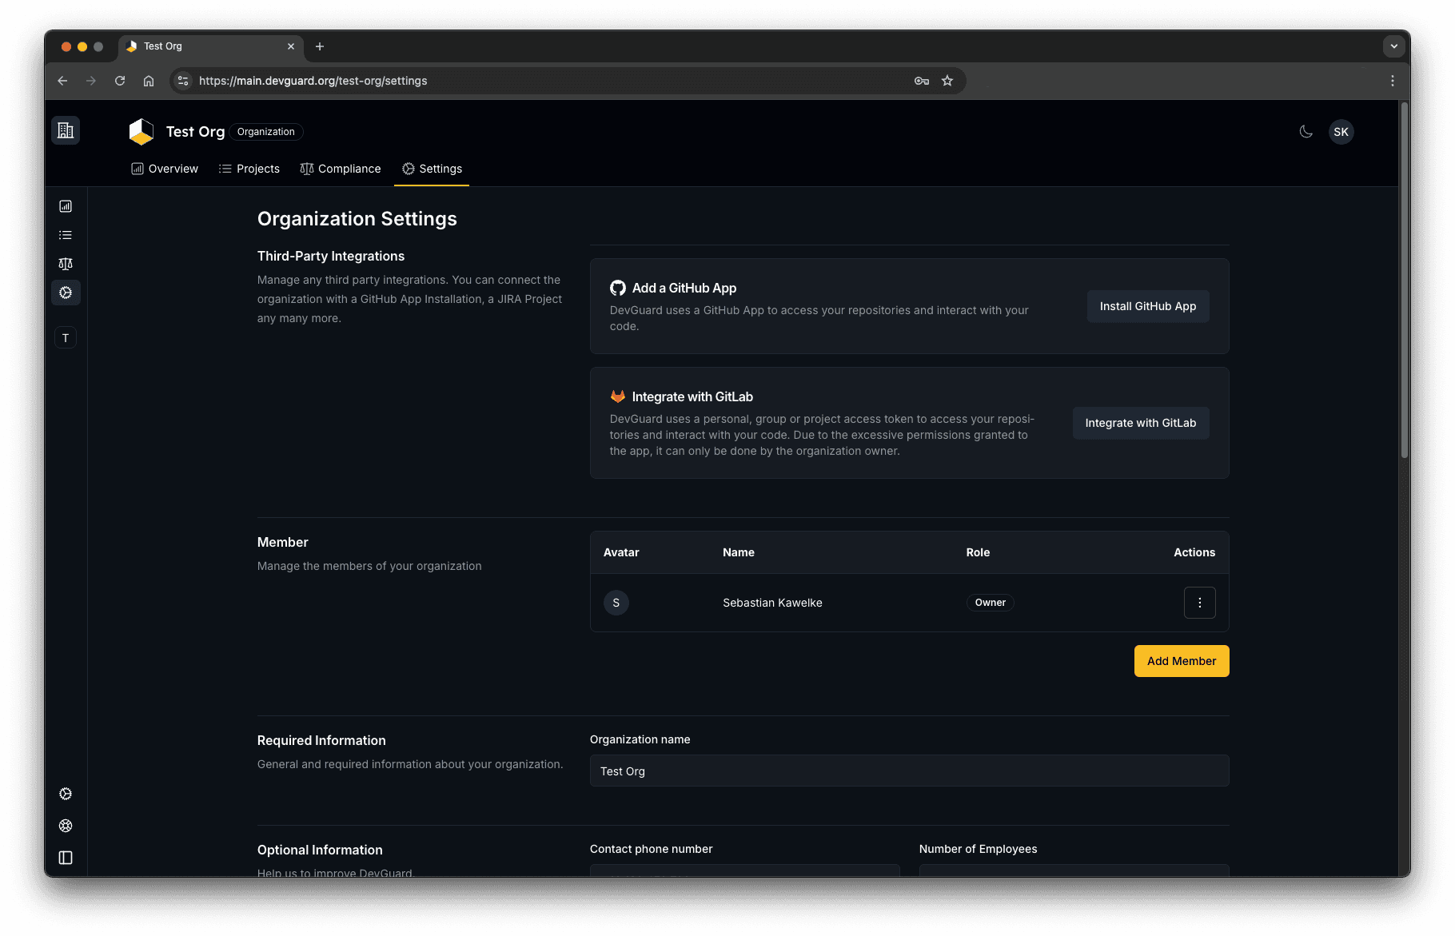Image resolution: width=1455 pixels, height=936 pixels.
Task: Click the GitLab fox logo
Action: (x=617, y=396)
